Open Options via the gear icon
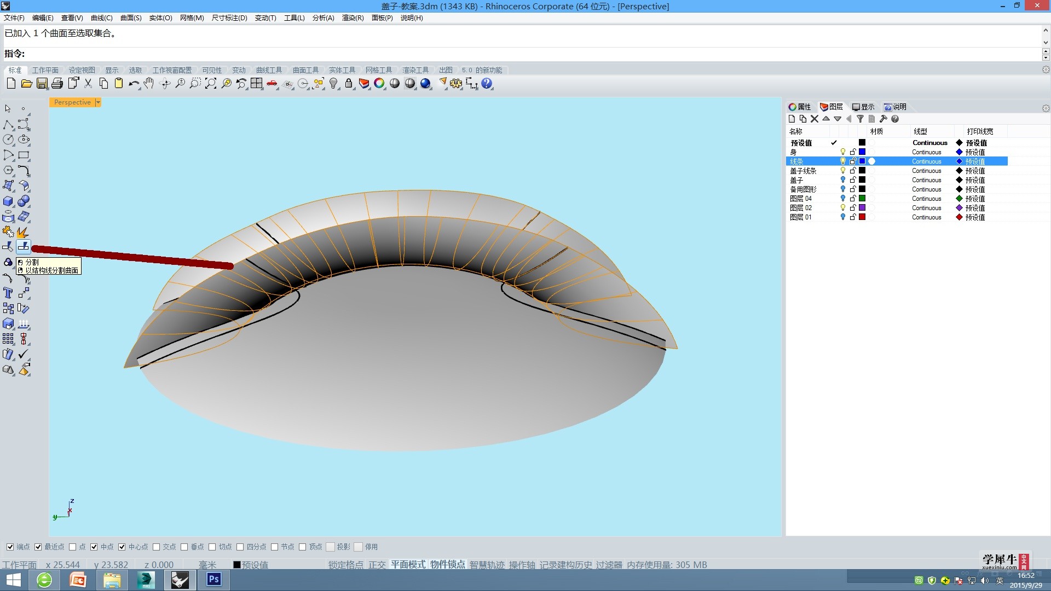 456,83
